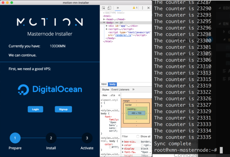
Task: Close the DevTools panel with X
Action: pos(148,8)
